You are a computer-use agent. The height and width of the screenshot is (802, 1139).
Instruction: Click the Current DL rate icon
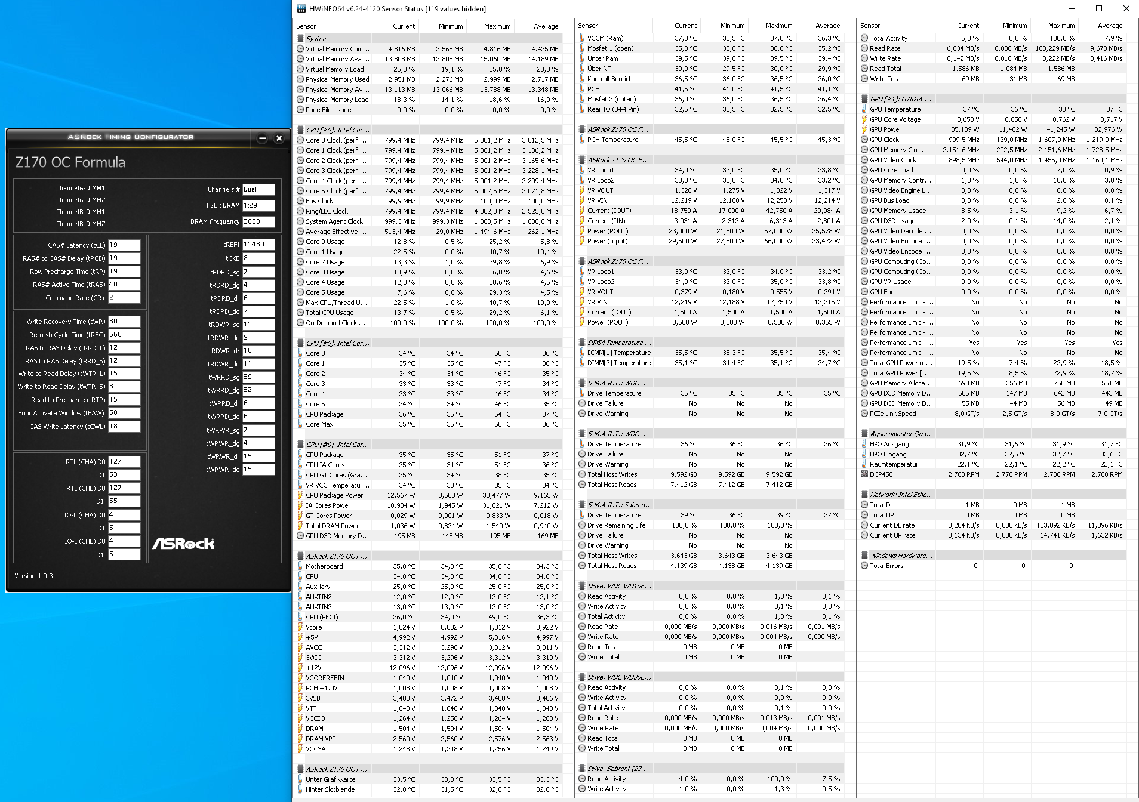[864, 525]
